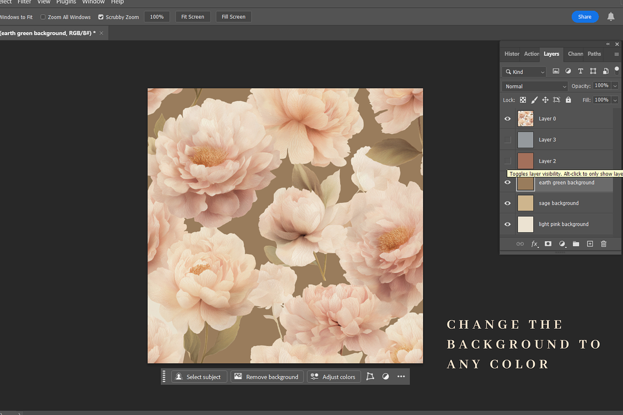Uncheck Scrubby Zoom
Screen dimensions: 623x415
[x=101, y=17]
